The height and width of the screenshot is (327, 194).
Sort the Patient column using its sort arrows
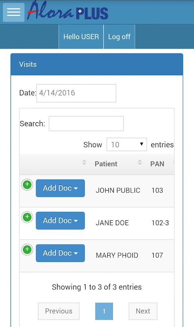pyautogui.click(x=140, y=162)
